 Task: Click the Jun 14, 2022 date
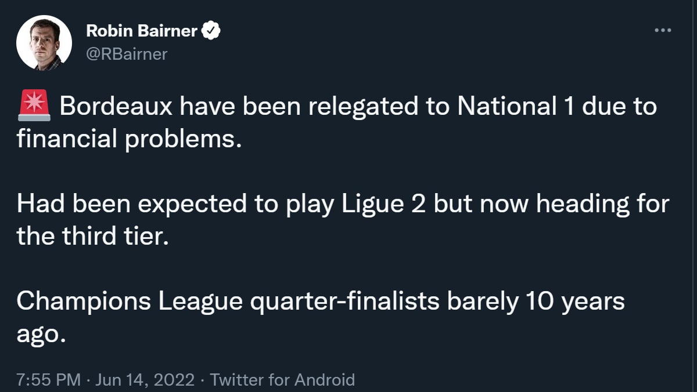tap(145, 380)
